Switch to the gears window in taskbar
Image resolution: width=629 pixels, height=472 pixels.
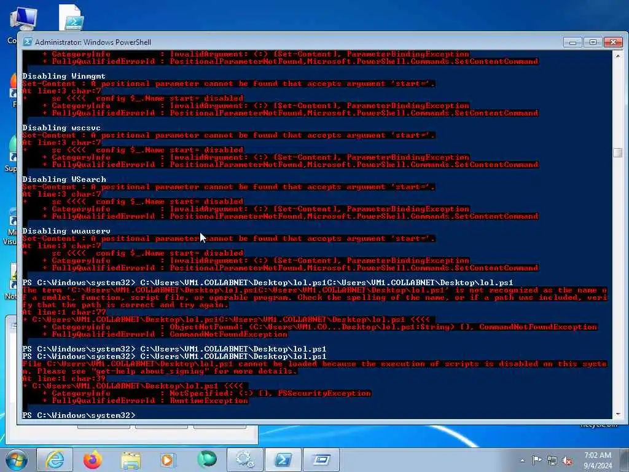coord(244,460)
